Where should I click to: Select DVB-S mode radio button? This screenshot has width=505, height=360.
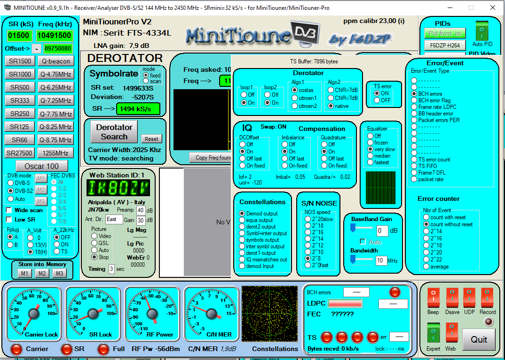pos(11,183)
